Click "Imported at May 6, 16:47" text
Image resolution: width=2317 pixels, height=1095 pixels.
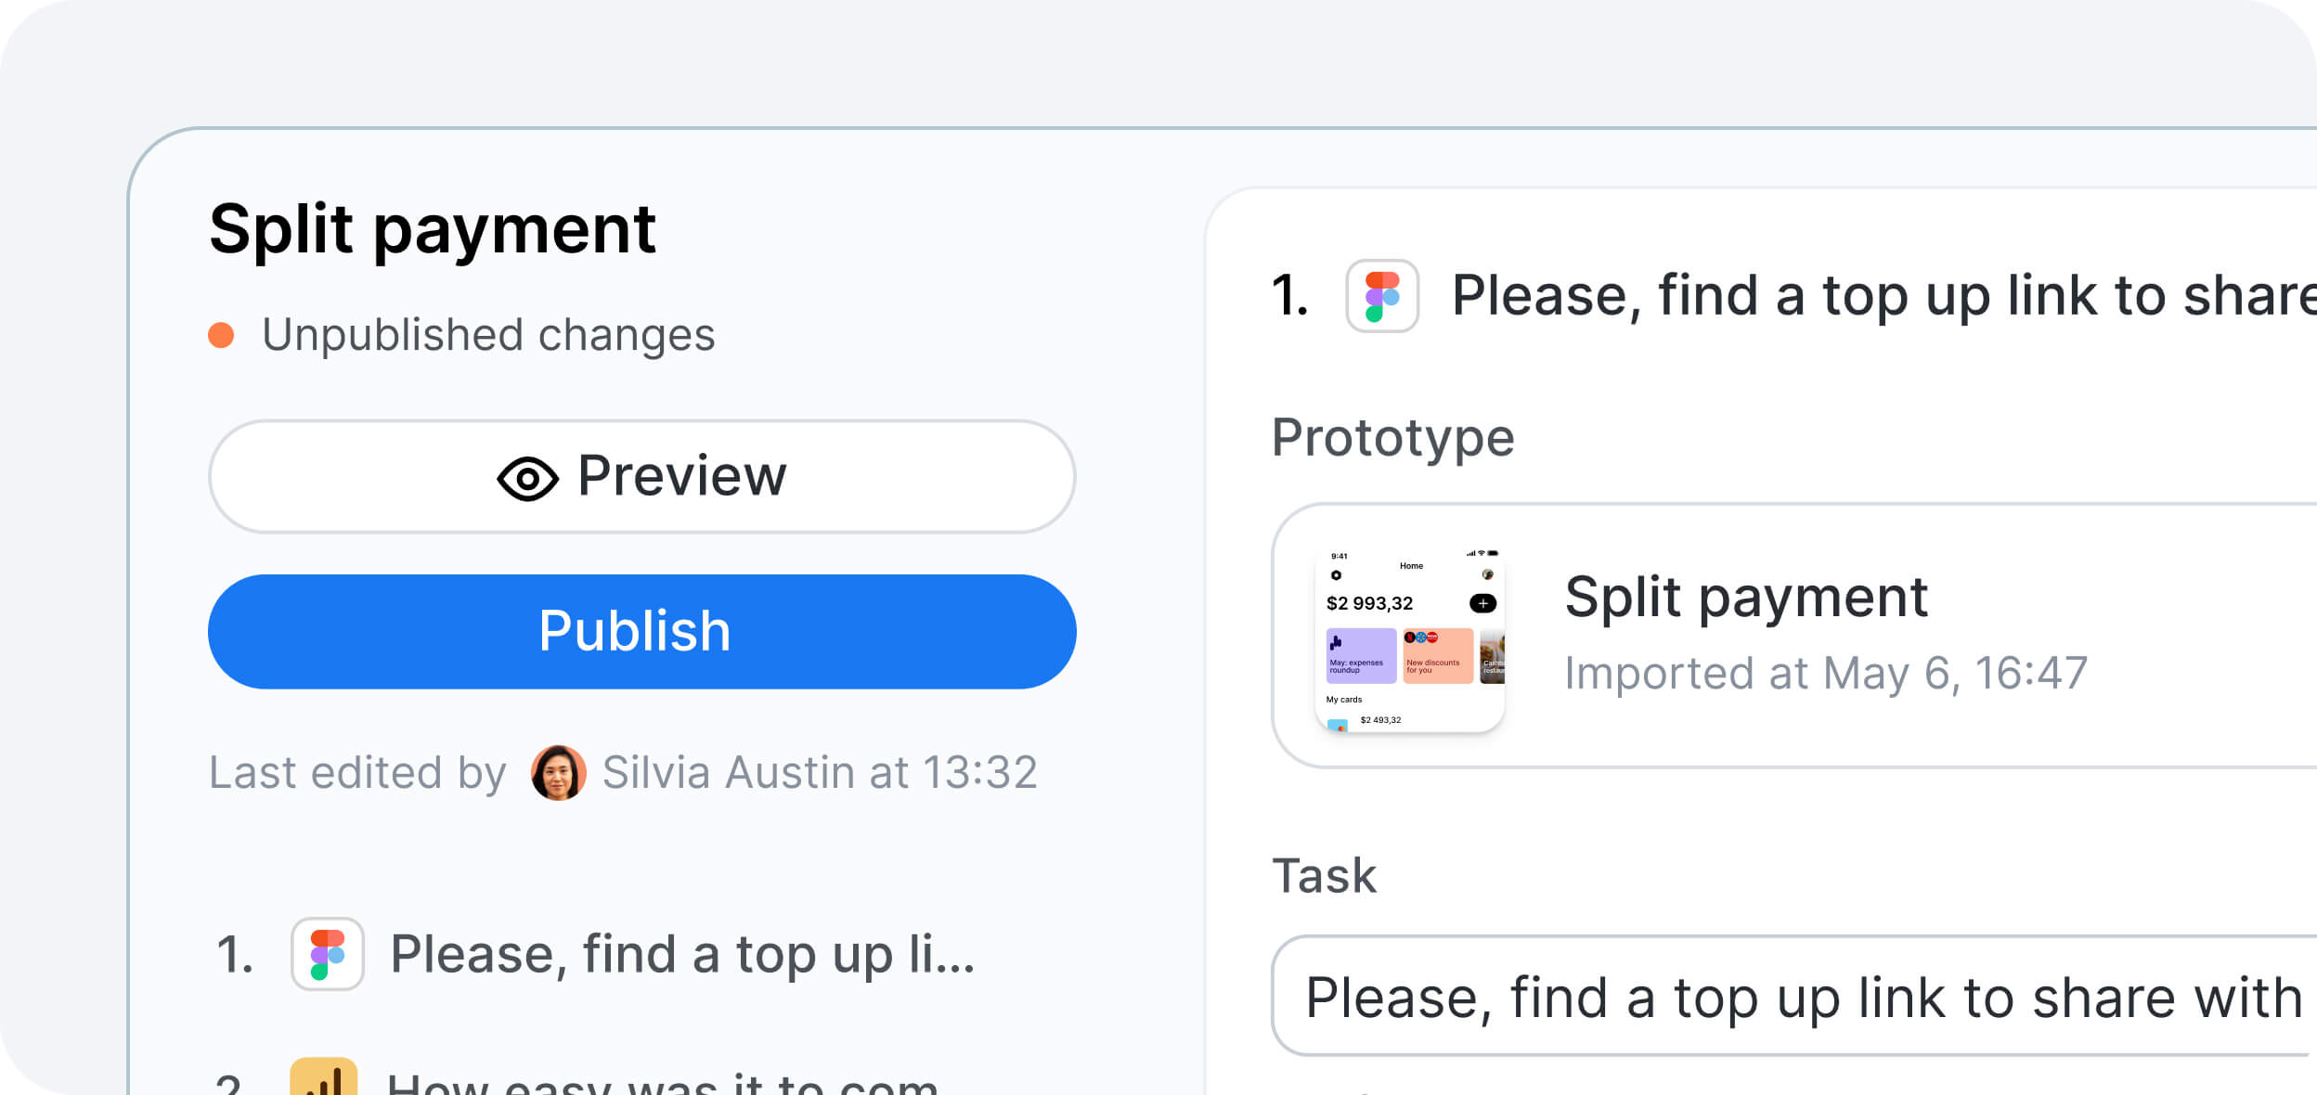1826,674
